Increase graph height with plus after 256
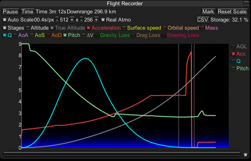Viewport: 251px width, 161px height. (x=96, y=20)
